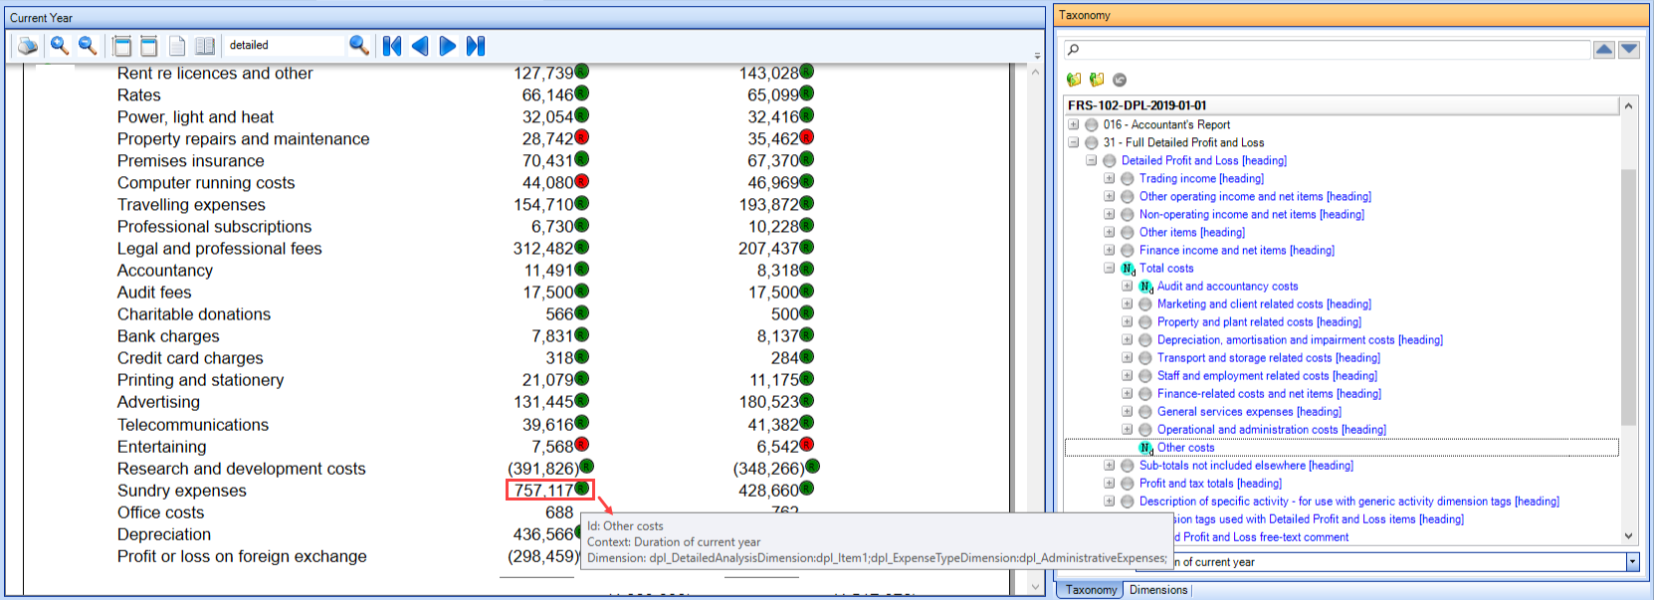Switch to the Dimensions tab
Screen dimensions: 1654x600
(x=1158, y=590)
